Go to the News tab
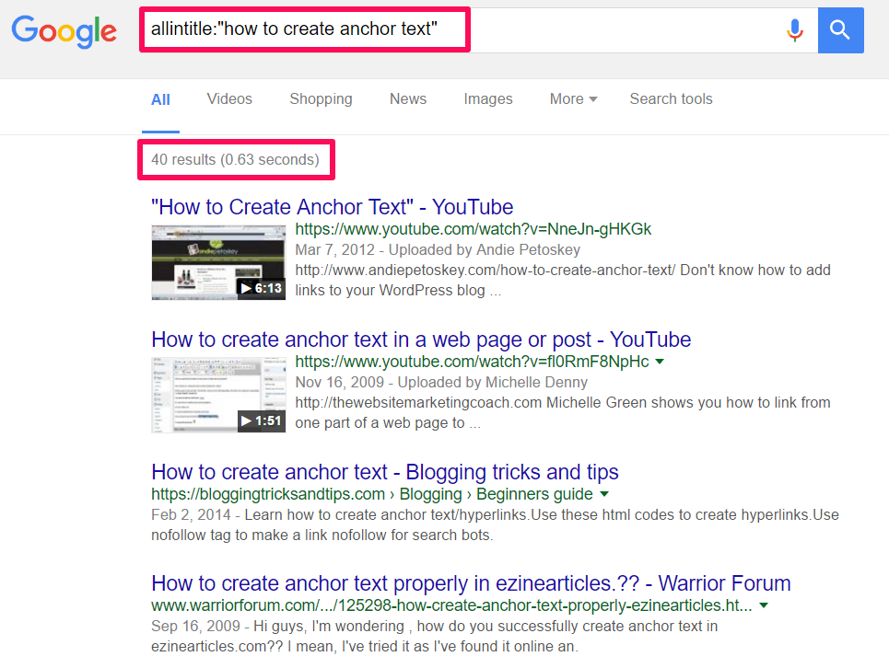 [x=407, y=99]
